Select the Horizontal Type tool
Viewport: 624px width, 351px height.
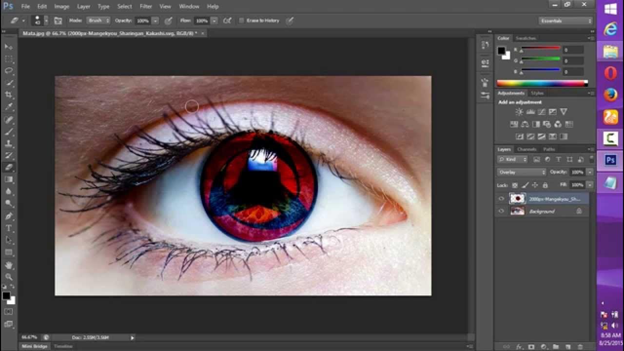[9, 228]
